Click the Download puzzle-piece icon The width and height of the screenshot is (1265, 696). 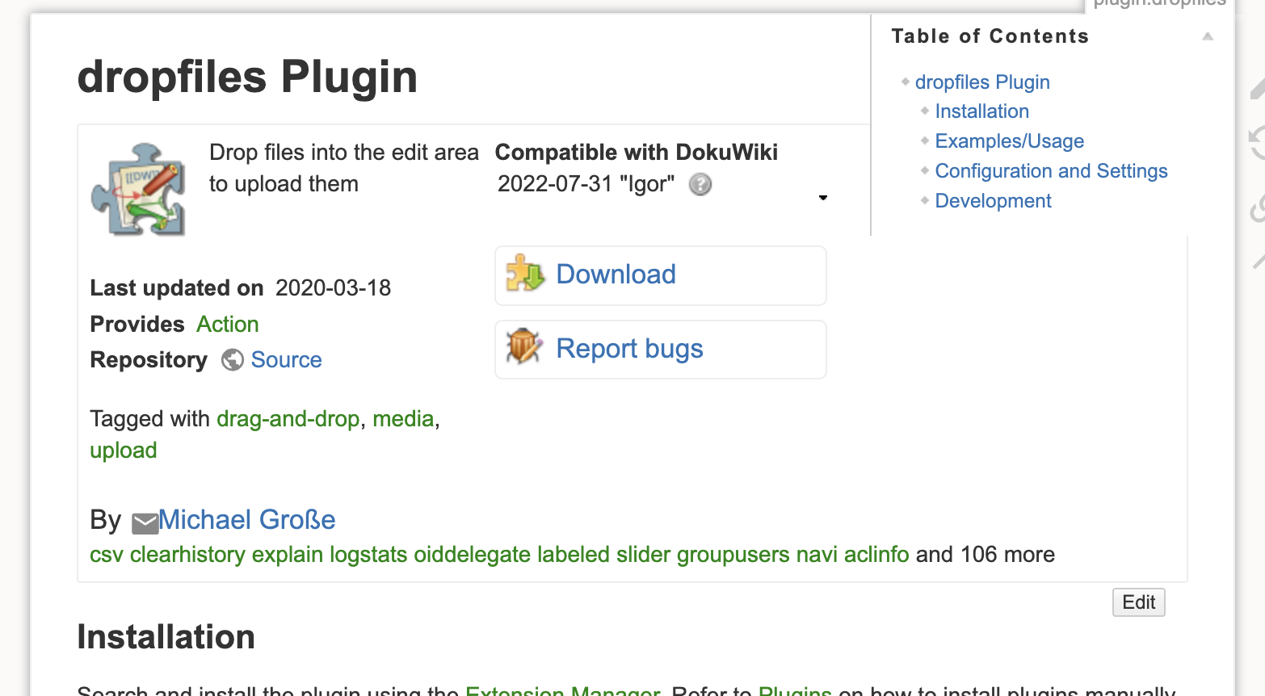(525, 275)
